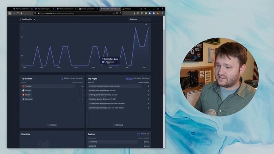Filter by Google source row
Viewport: 274px width, 154px height.
coord(52,90)
